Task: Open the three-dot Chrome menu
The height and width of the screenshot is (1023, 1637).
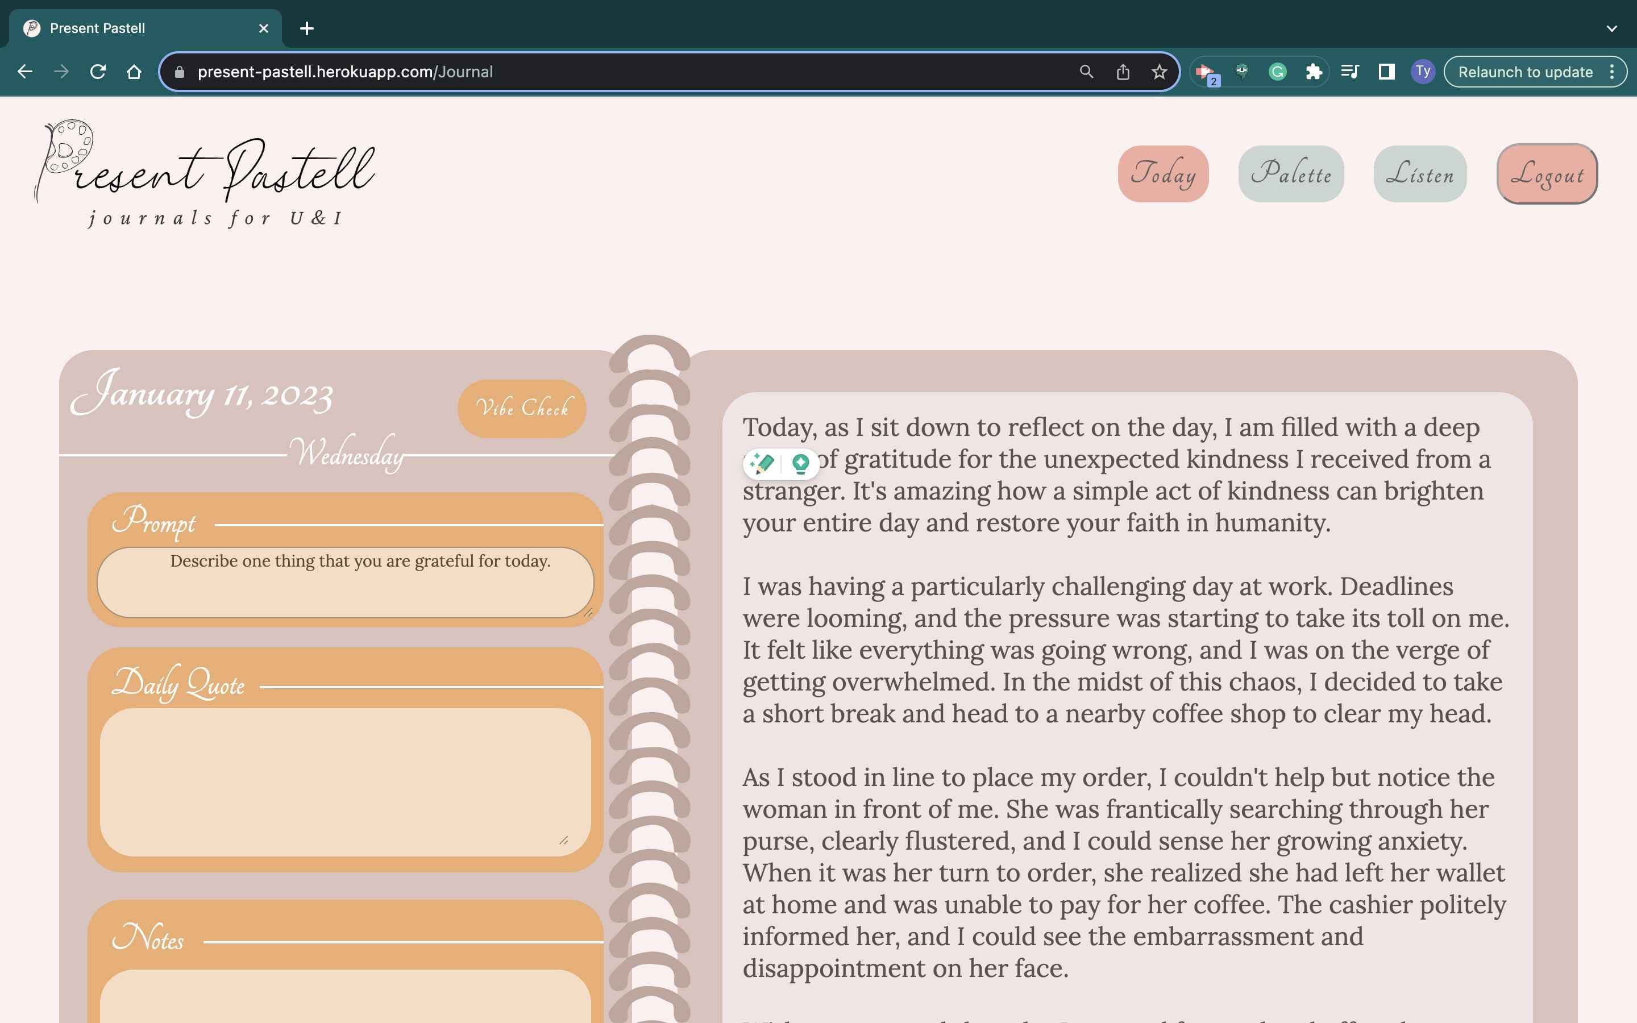Action: (x=1613, y=71)
